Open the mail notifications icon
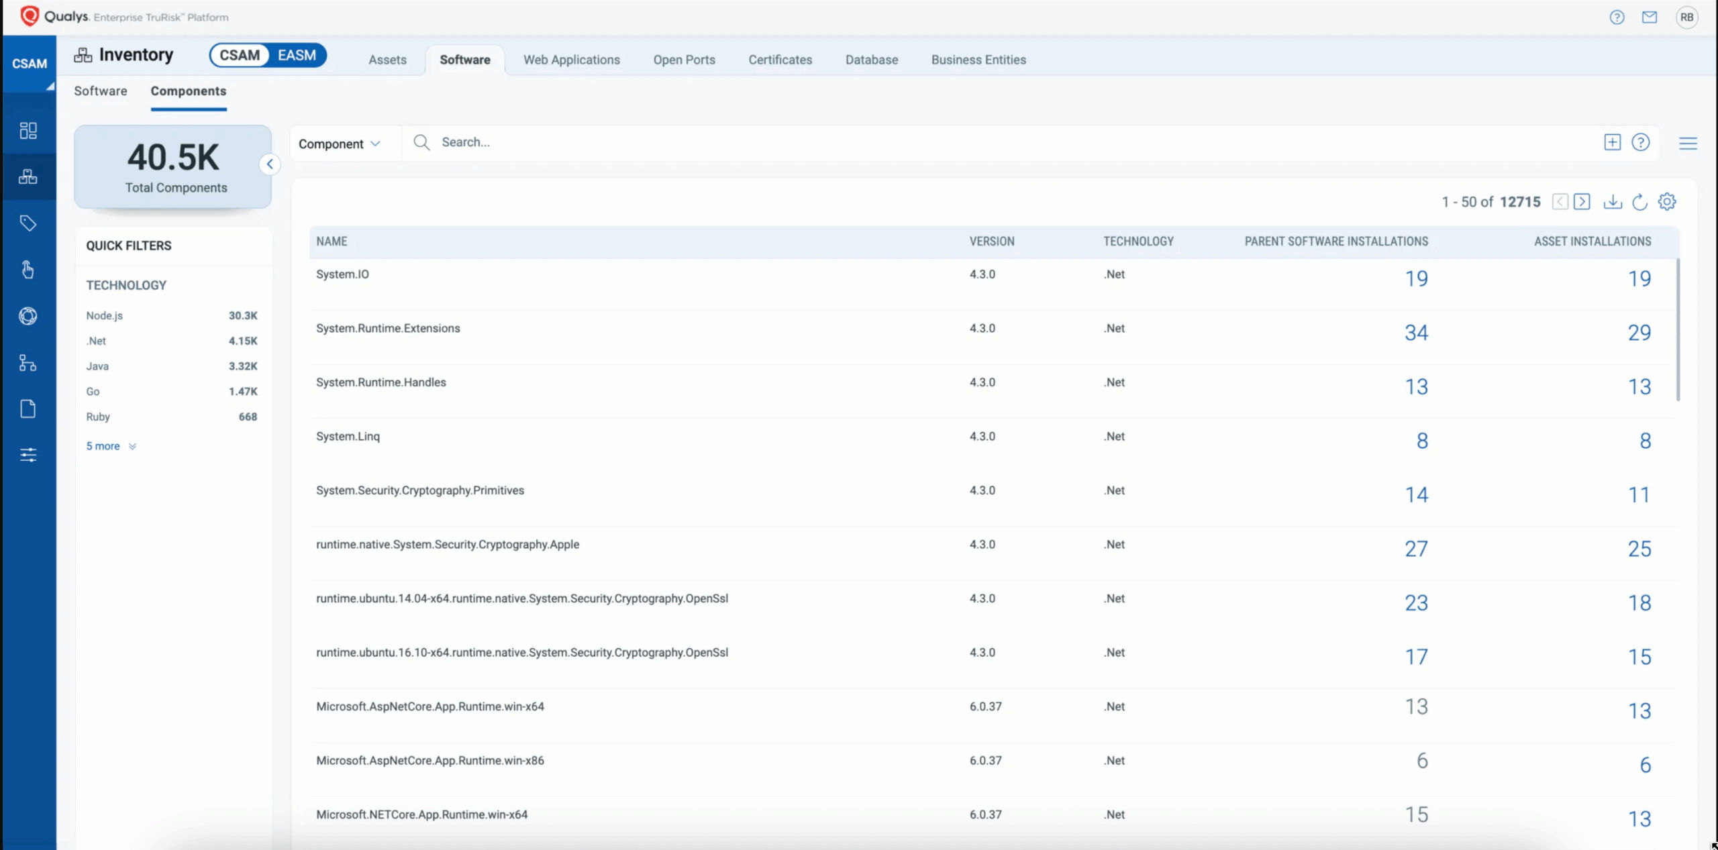The image size is (1718, 850). [1649, 17]
